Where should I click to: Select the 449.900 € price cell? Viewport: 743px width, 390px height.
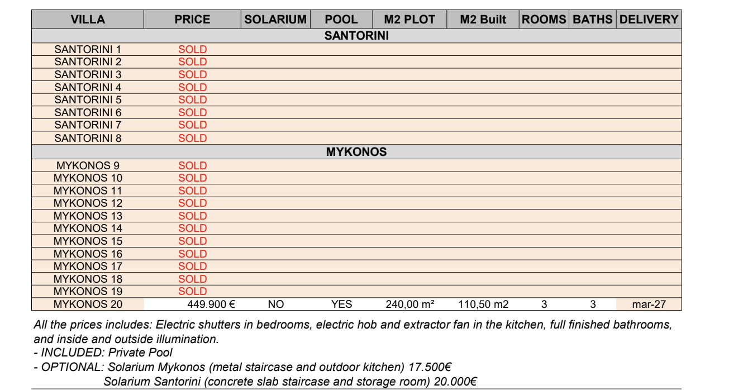coord(193,304)
